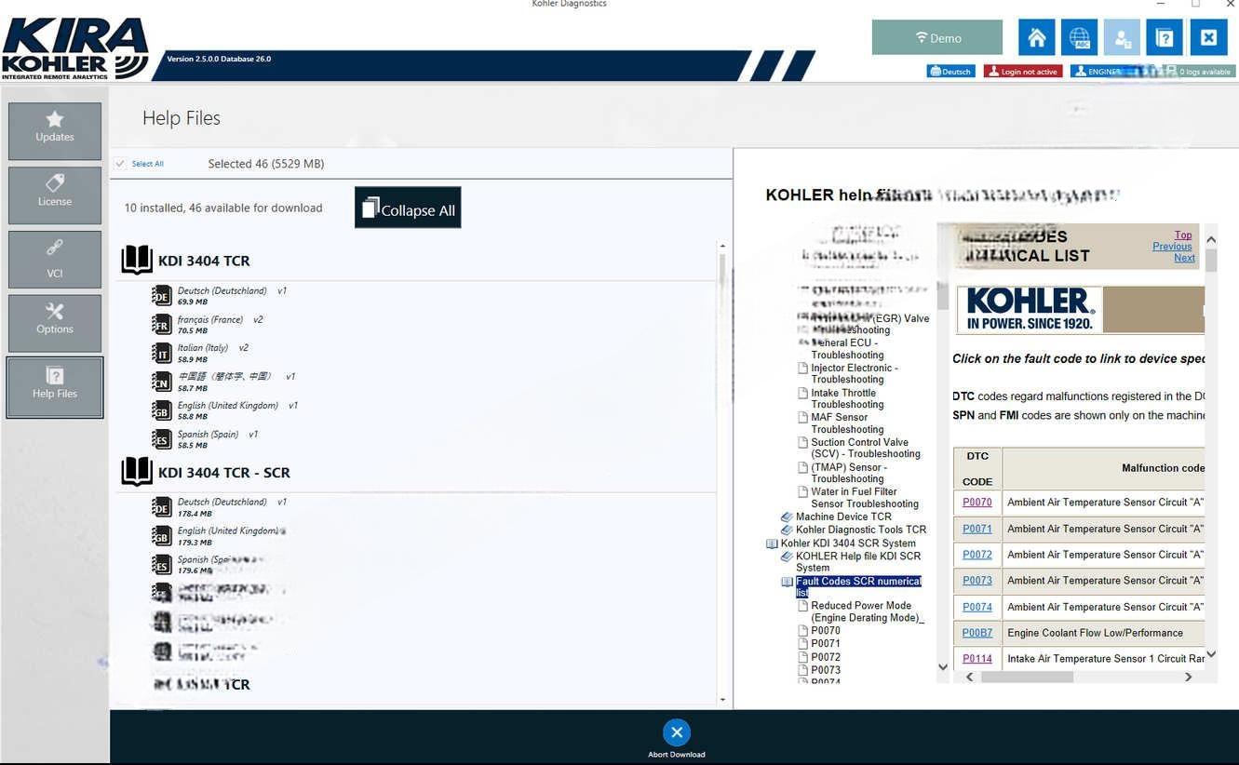Image resolution: width=1239 pixels, height=765 pixels.
Task: Toggle the Select All checkbox
Action: (x=120, y=164)
